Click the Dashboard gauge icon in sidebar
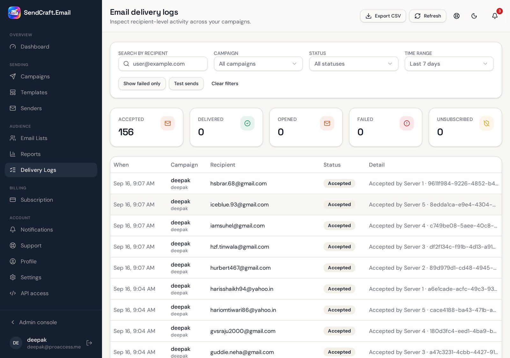510x358 pixels. [x=13, y=47]
